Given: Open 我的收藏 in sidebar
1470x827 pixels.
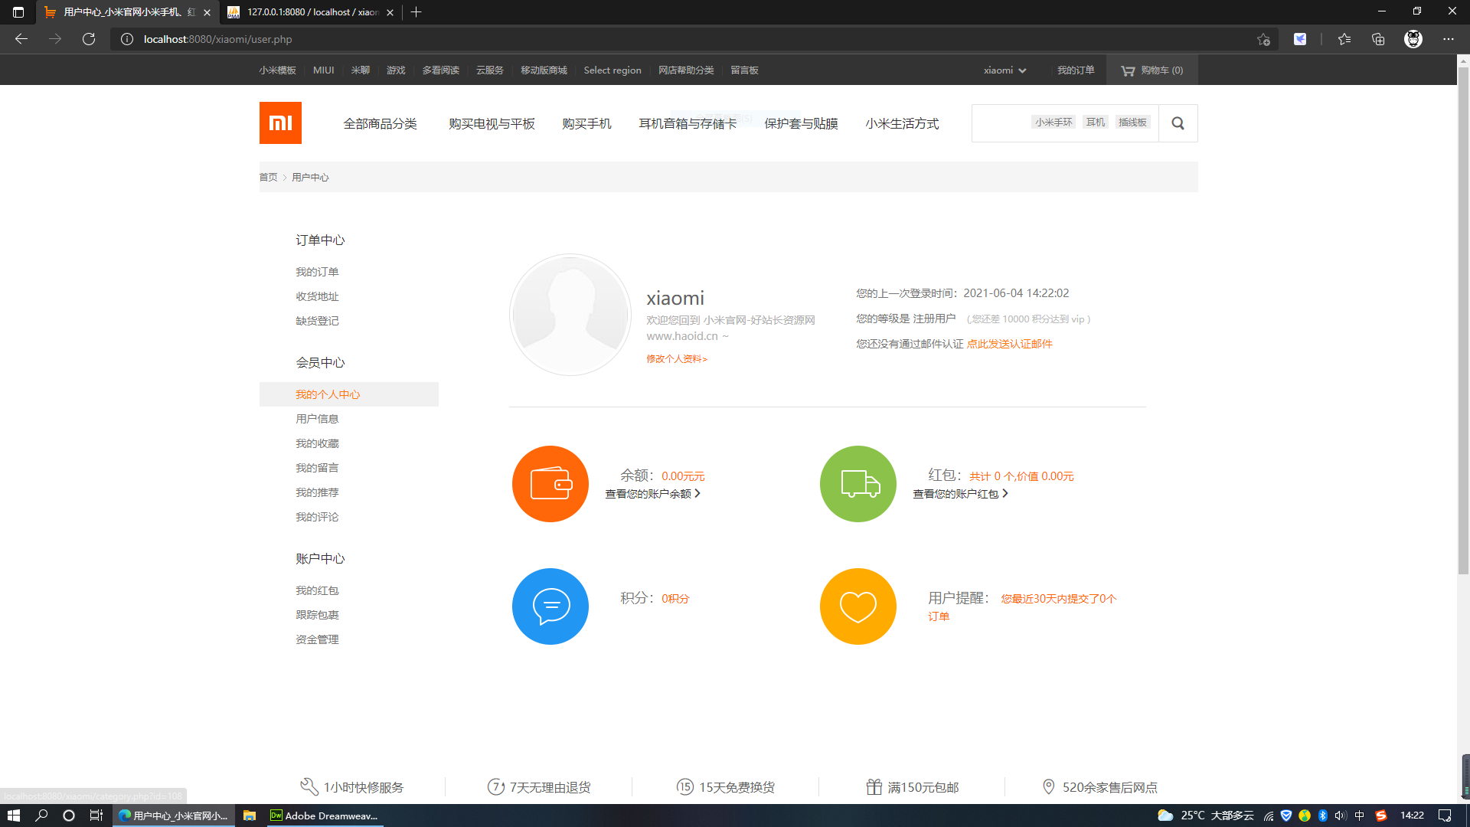Looking at the screenshot, I should 317,443.
